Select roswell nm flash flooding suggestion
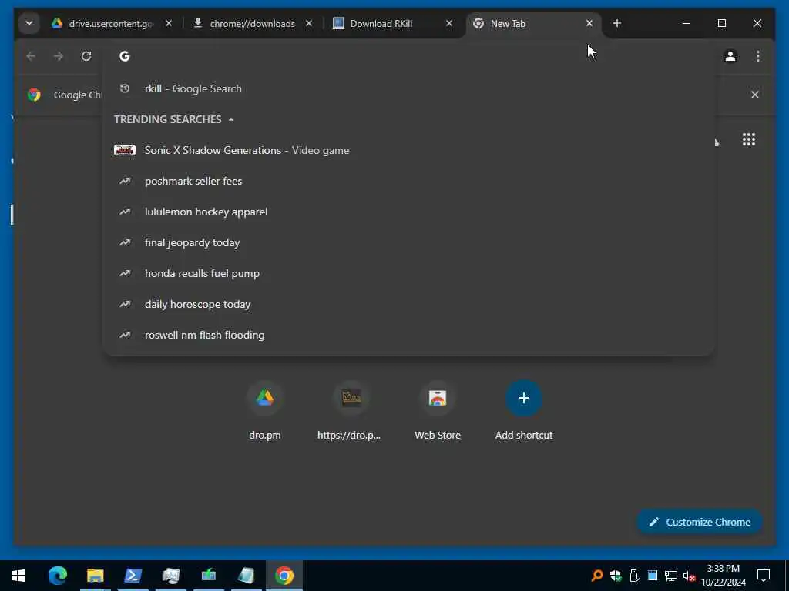Screen dimensions: 789x591 click(x=408, y=335)
